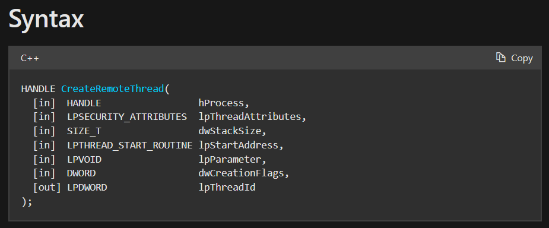Screen dimensions: 549x228
Task: Click the Copy icon in code header
Action: tap(501, 58)
